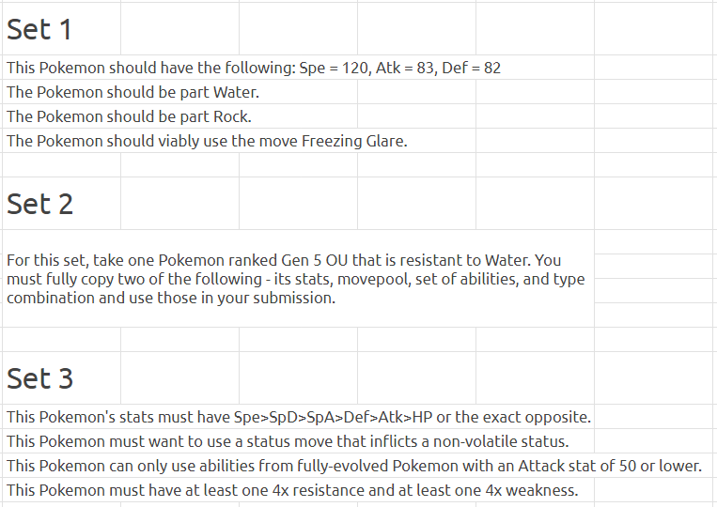This screenshot has height=507, width=717.
Task: Select the Freezing Glare move requirement cell
Action: [x=207, y=141]
